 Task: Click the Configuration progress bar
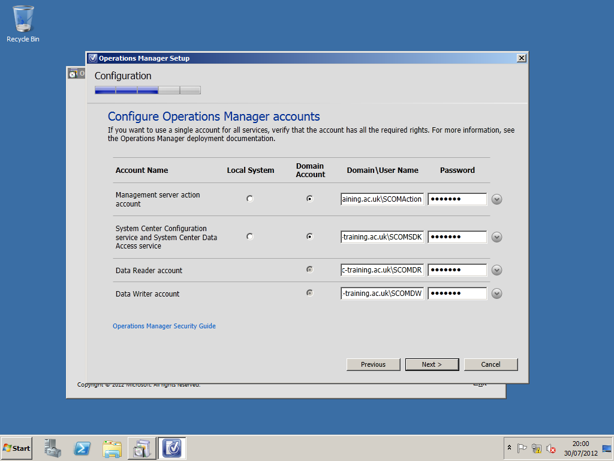[x=148, y=90]
